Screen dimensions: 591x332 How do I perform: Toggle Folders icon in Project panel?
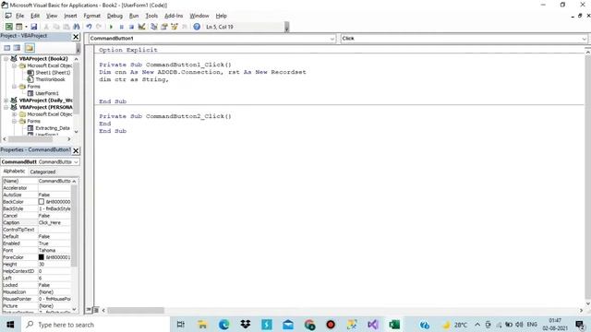30,48
